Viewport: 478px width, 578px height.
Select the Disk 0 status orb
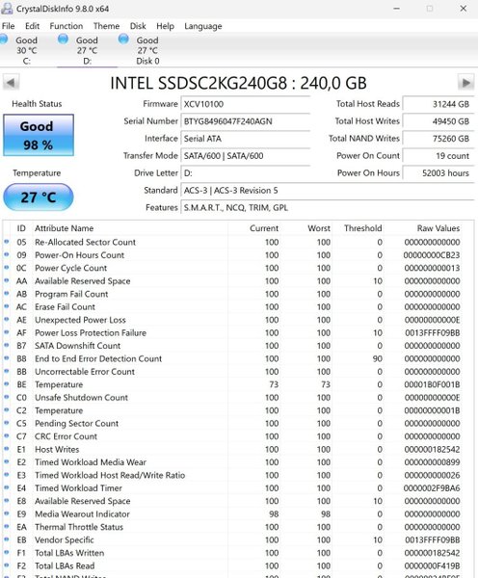point(123,39)
